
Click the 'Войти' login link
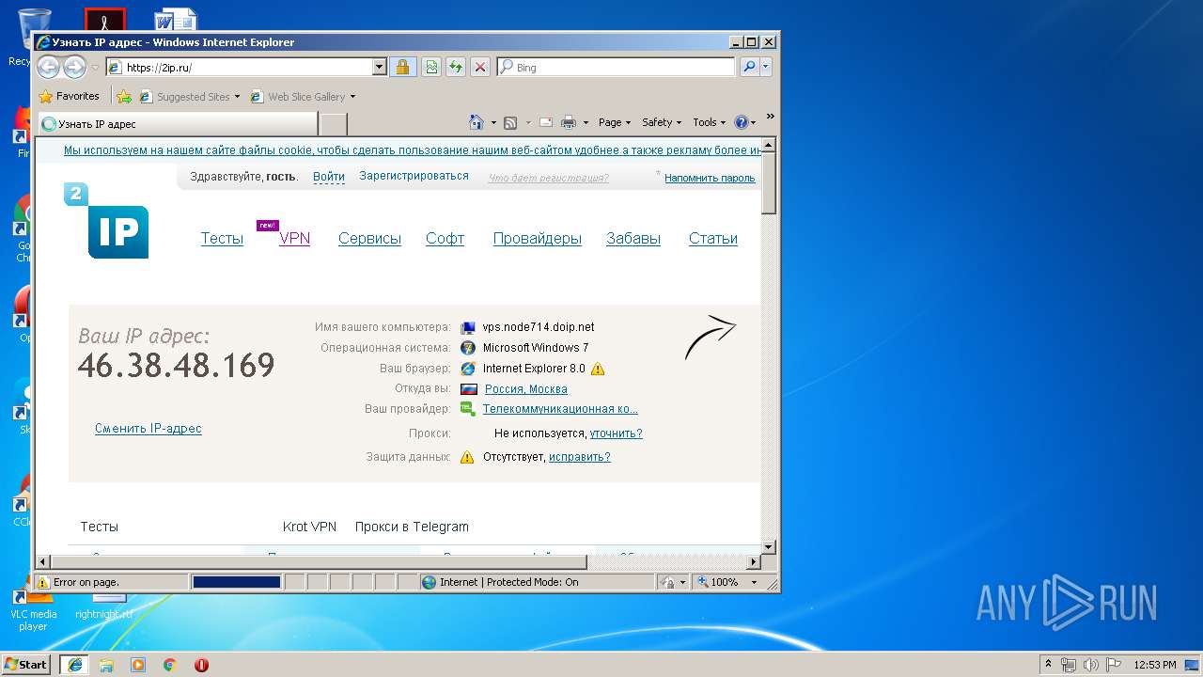[x=329, y=177]
